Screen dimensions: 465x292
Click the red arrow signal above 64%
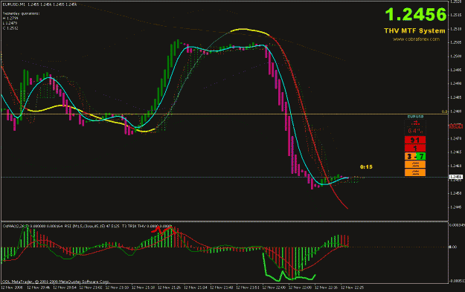(415, 123)
